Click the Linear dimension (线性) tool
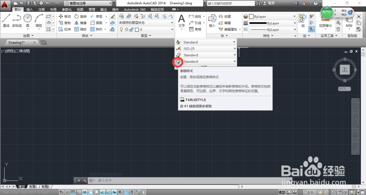This screenshot has width=366, height=195. click(x=195, y=16)
